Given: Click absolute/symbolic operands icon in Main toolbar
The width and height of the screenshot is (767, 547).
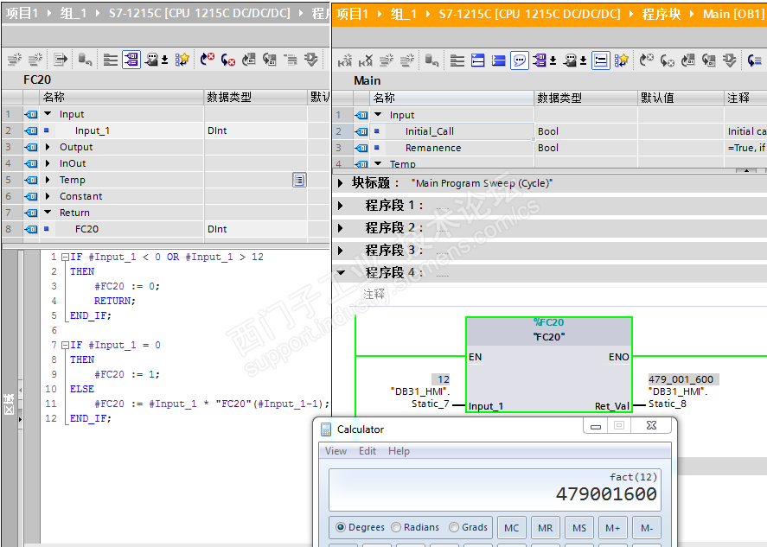Looking at the screenshot, I should click(539, 60).
